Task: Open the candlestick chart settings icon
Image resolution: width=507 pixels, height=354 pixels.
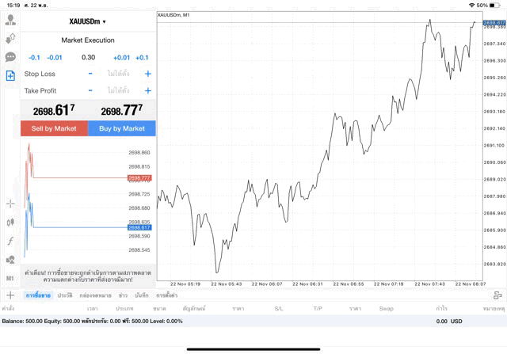Action: point(10,222)
